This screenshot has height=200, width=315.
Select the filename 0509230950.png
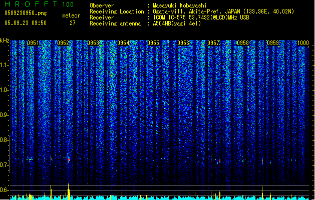point(26,13)
